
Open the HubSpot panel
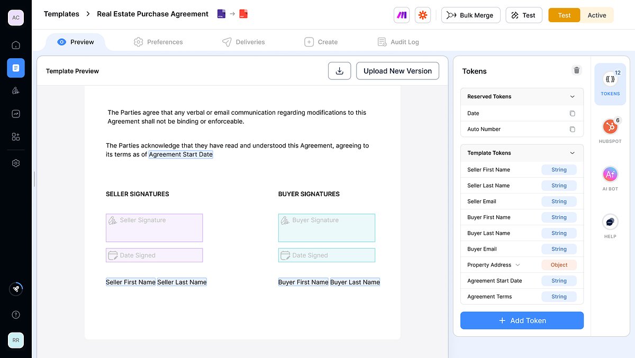tap(610, 126)
